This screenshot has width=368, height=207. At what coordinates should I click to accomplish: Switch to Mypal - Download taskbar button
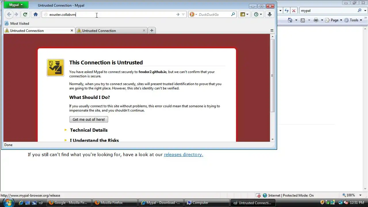(161, 203)
